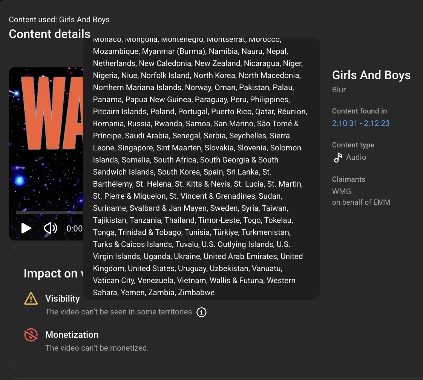423x380 pixels.
Task: Click 'Netherlands' in the territories list
Action: [114, 63]
